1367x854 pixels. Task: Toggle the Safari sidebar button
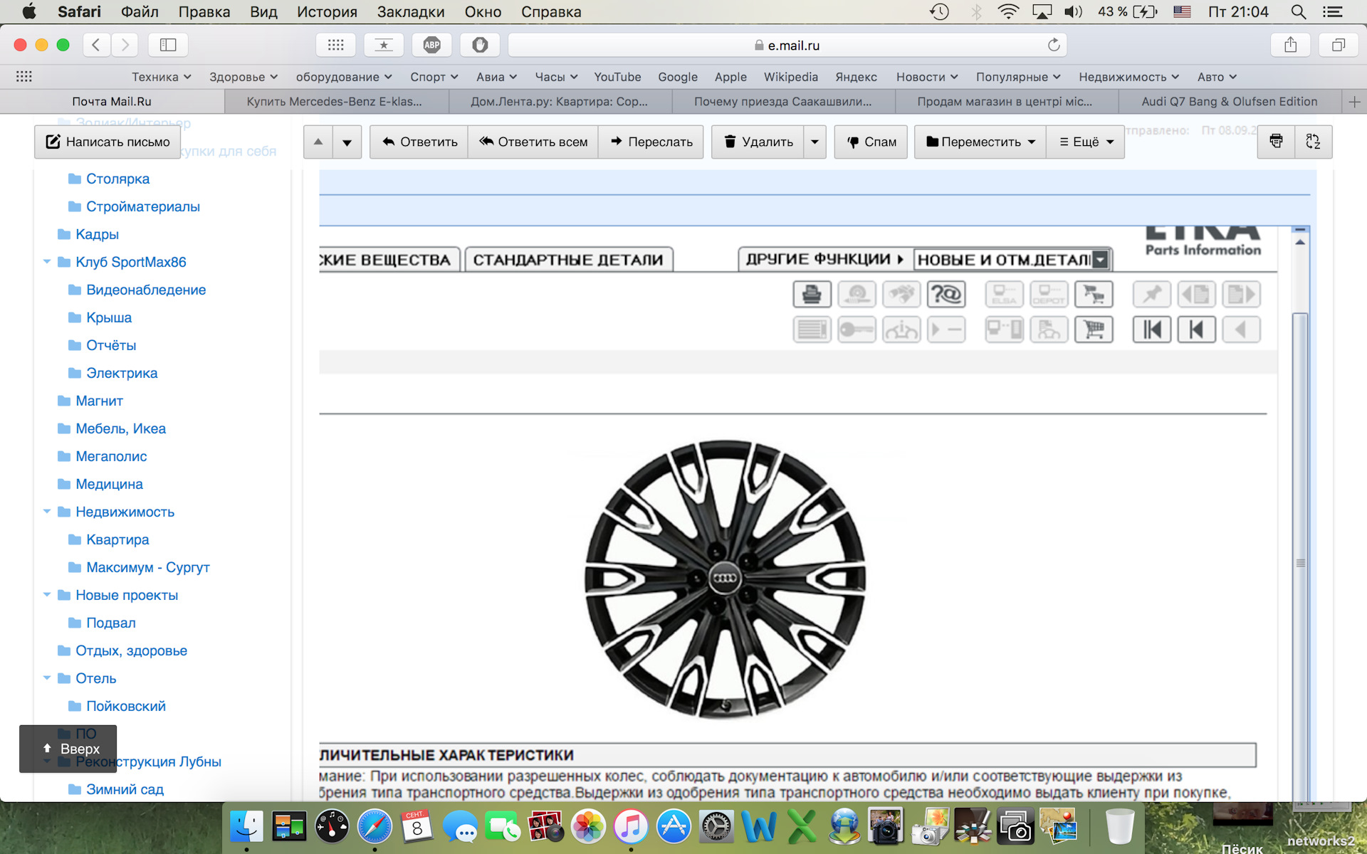coord(168,45)
